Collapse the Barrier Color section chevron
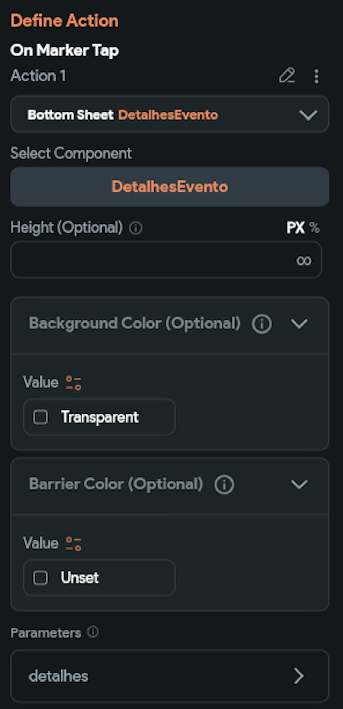The height and width of the screenshot is (709, 343). point(299,484)
